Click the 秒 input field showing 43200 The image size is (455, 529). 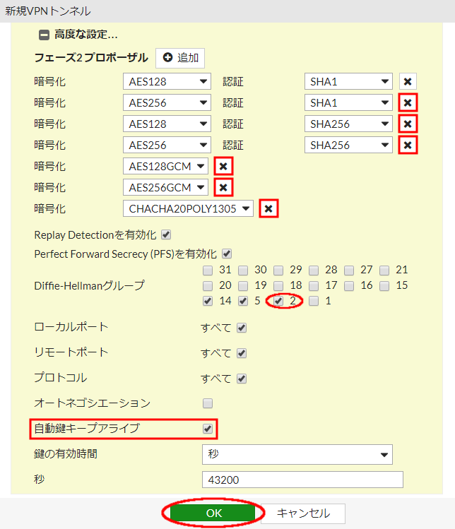click(302, 480)
